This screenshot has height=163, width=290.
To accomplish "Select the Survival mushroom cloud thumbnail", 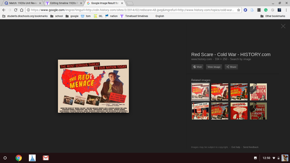I will point(239,111).
